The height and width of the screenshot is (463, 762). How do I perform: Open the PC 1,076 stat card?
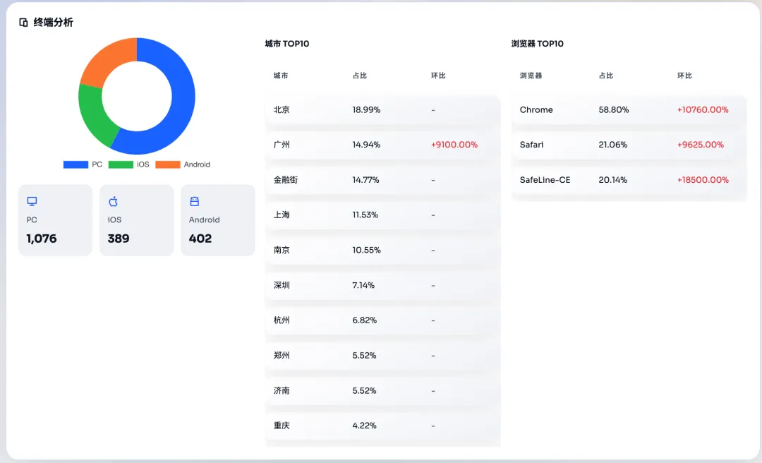coord(55,220)
